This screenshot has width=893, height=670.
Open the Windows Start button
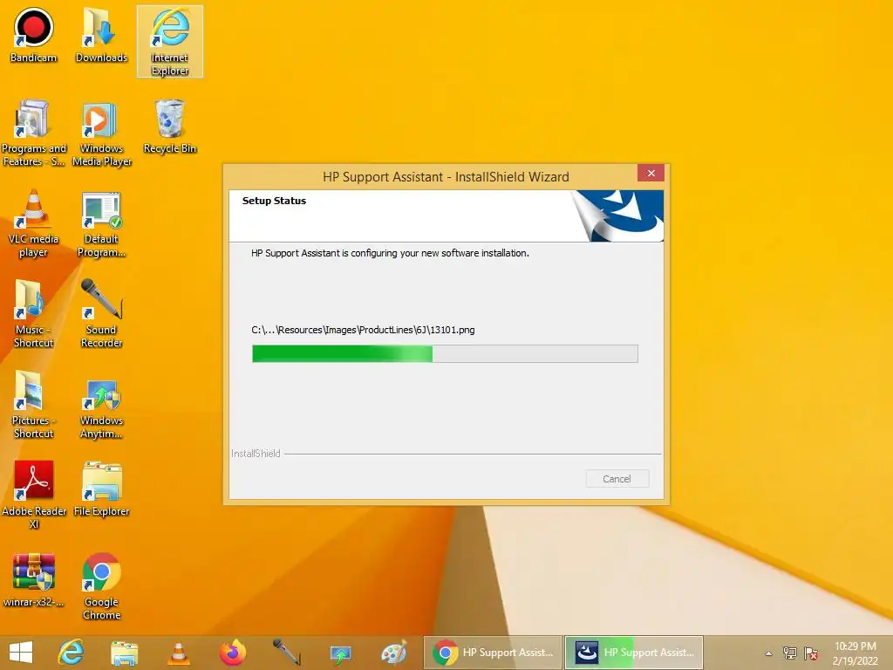[x=21, y=653]
